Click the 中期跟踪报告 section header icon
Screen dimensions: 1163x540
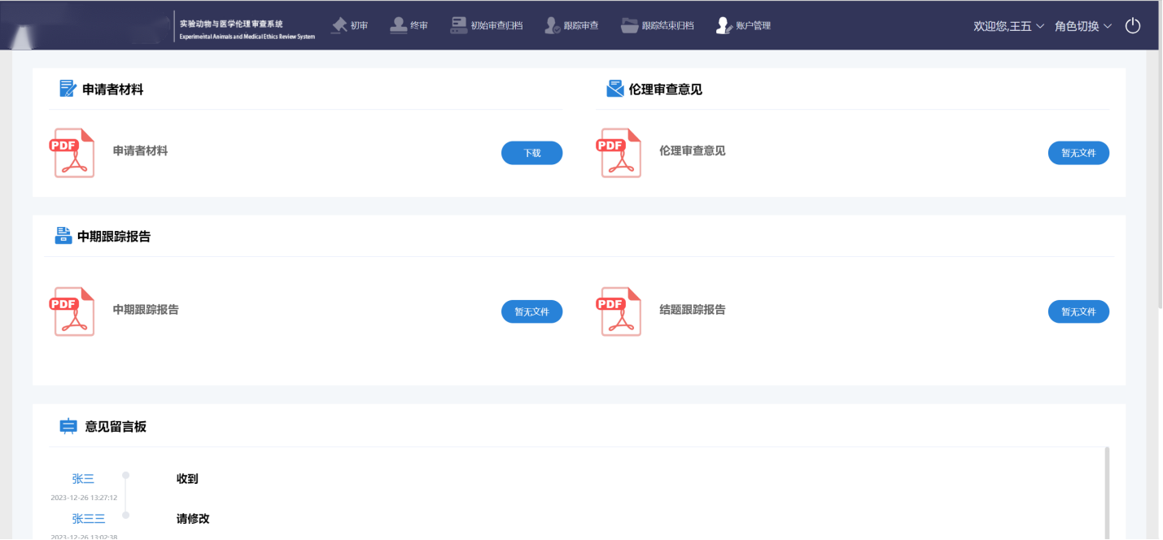point(63,236)
